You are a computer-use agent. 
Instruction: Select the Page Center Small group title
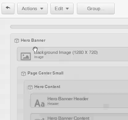(46, 73)
